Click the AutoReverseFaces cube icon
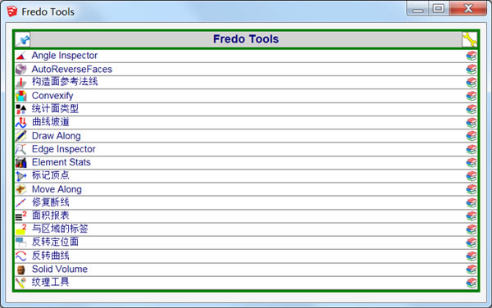 (21, 70)
